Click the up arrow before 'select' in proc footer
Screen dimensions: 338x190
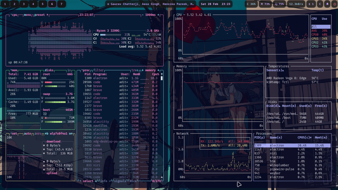point(81,181)
